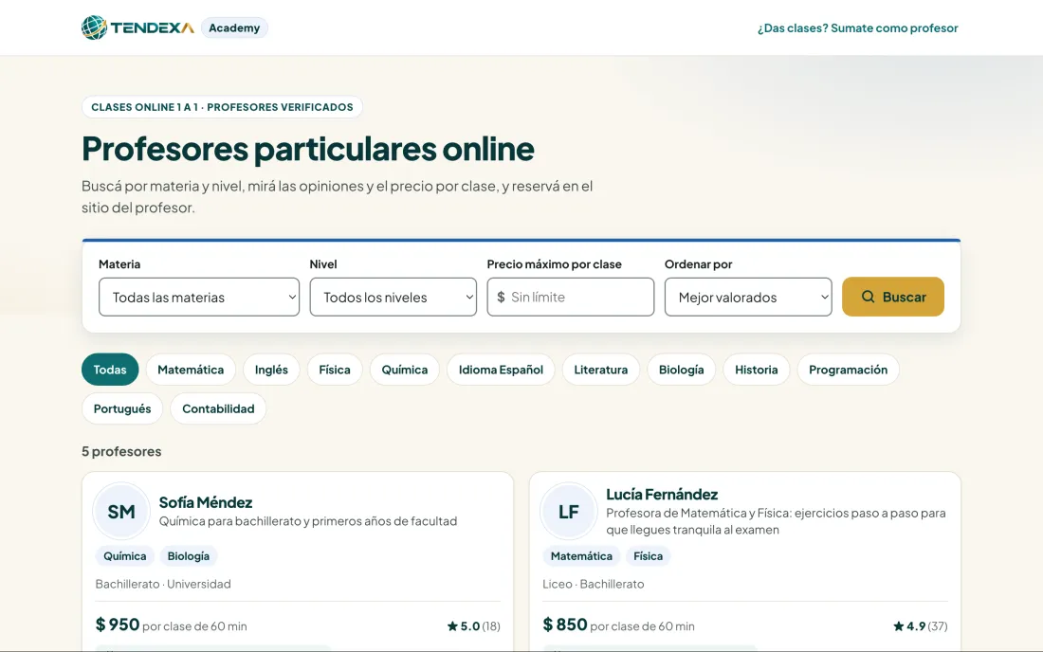This screenshot has height=652, width=1043.
Task: Select the Todas filter chip
Action: (x=110, y=370)
